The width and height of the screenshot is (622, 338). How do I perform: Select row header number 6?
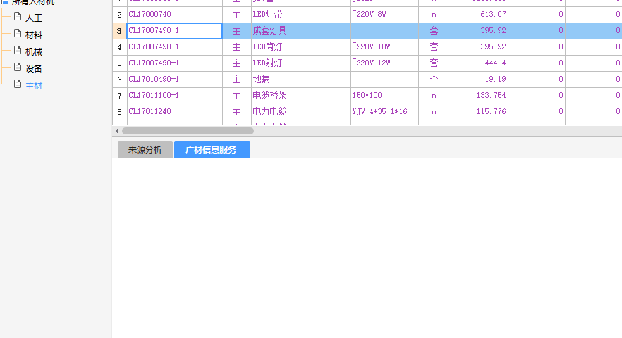point(119,80)
